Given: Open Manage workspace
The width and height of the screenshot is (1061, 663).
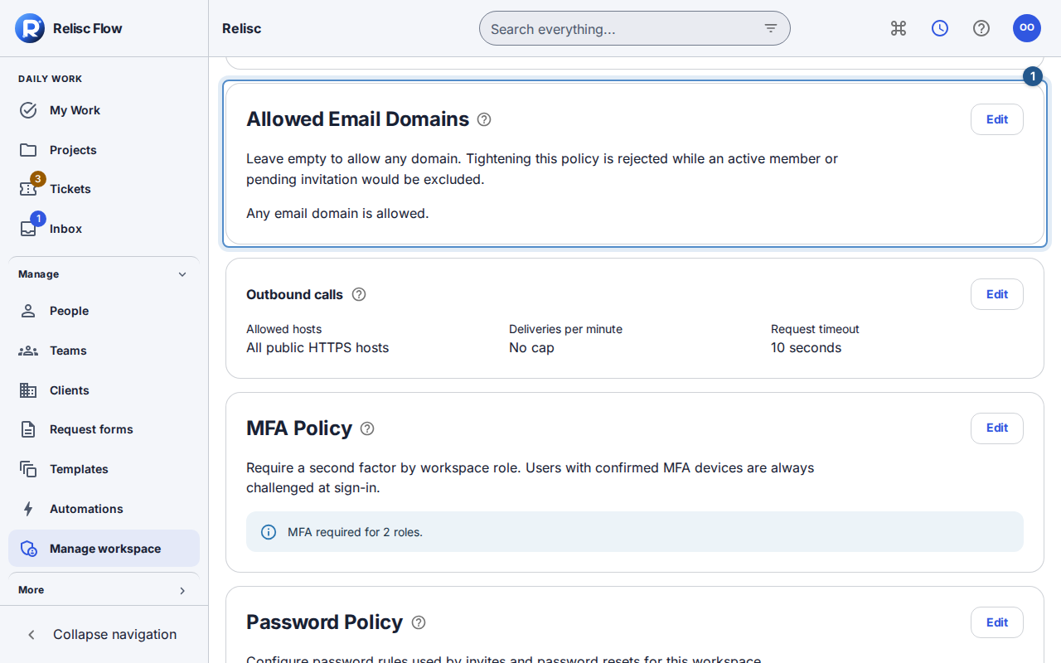Looking at the screenshot, I should pos(104,549).
